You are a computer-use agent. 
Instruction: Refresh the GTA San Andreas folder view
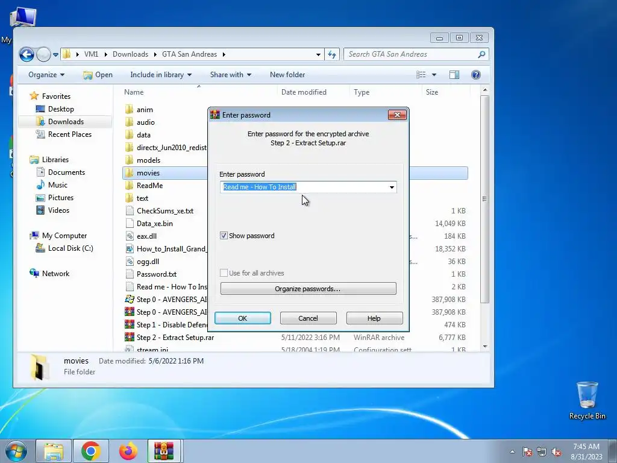(332, 54)
